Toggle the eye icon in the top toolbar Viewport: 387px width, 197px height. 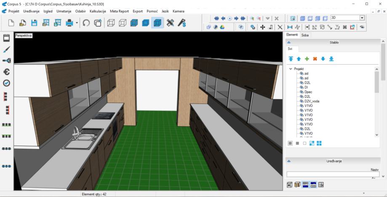click(x=362, y=27)
